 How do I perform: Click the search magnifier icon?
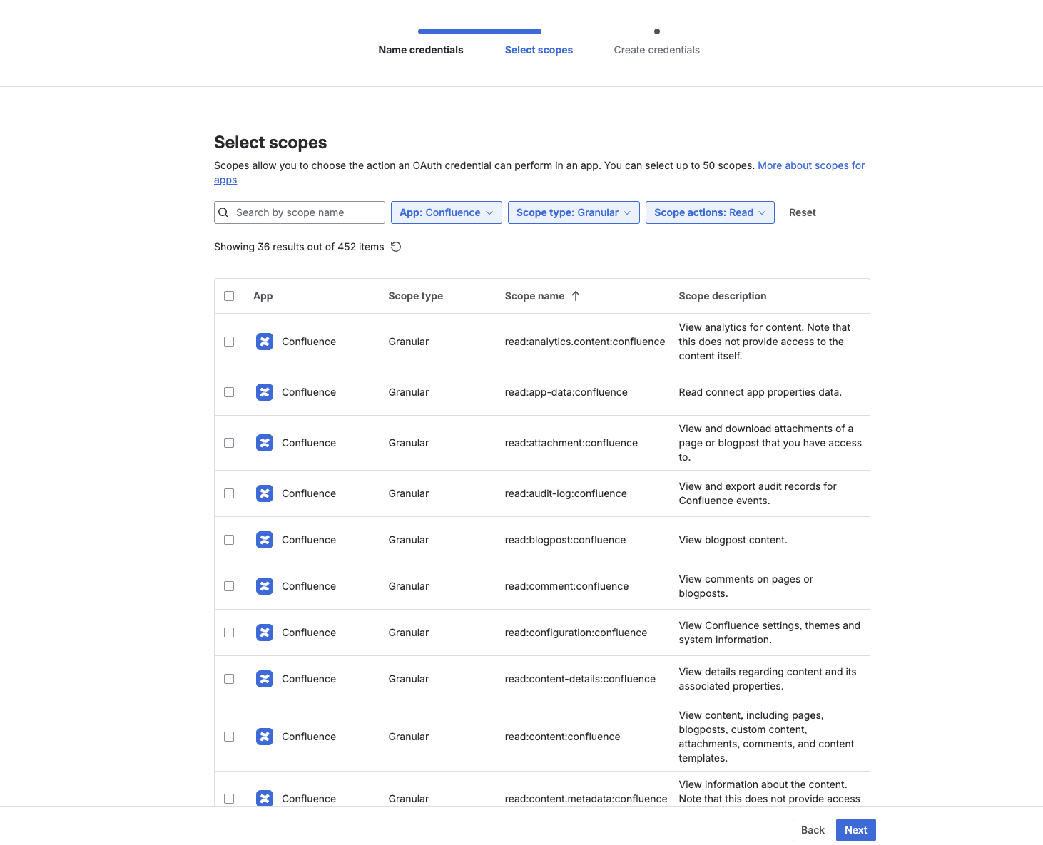(x=223, y=212)
